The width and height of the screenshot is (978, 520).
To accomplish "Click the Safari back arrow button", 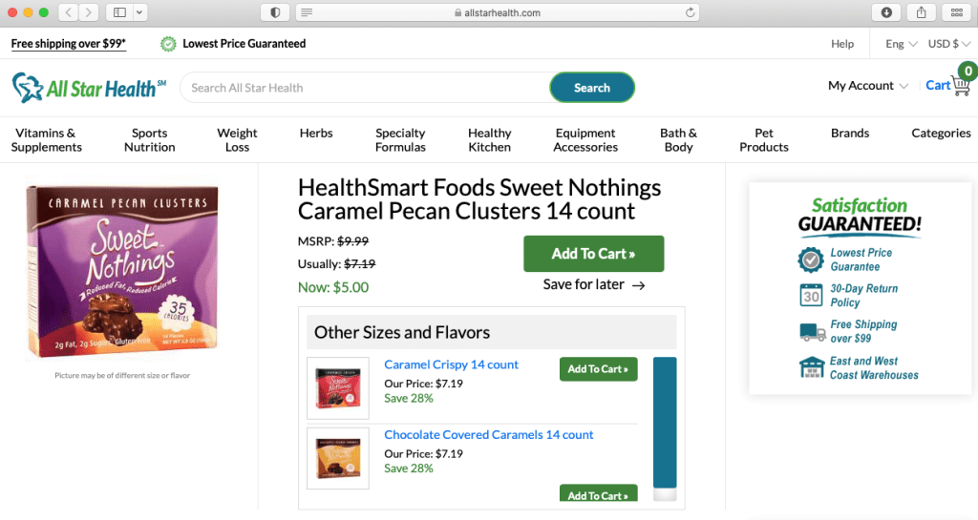I will tap(68, 12).
